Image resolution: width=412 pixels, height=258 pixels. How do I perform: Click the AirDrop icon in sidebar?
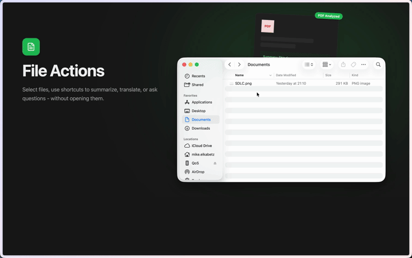[x=187, y=172]
